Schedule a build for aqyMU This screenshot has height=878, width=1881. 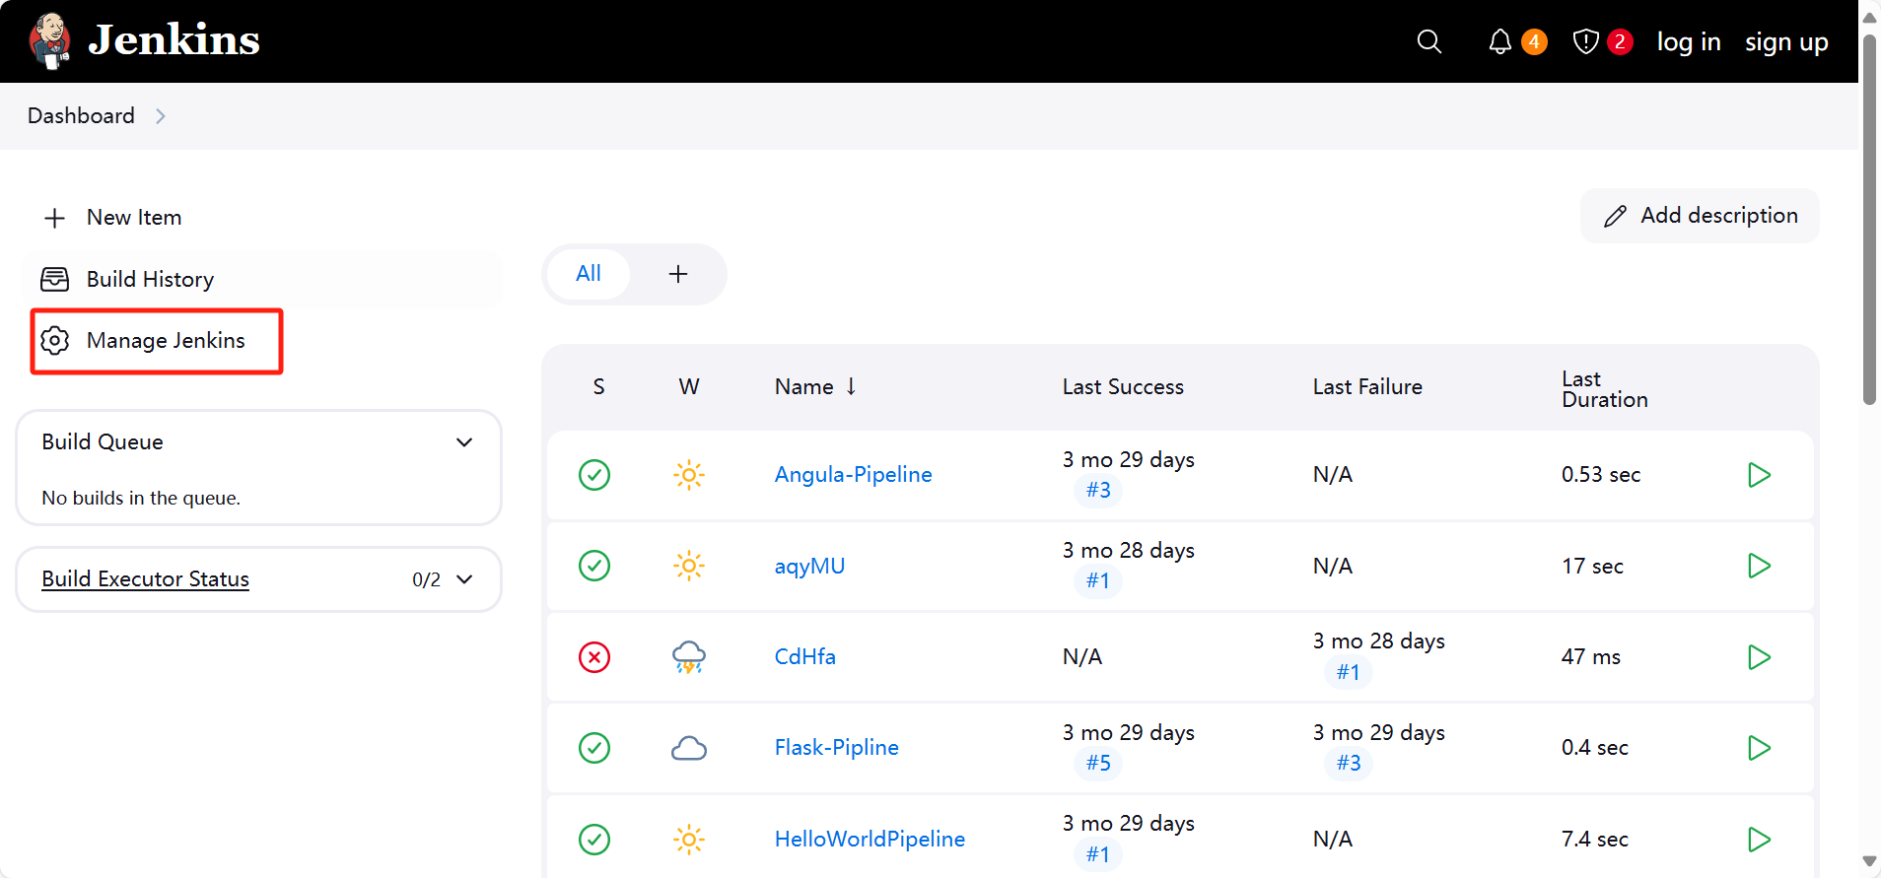tap(1759, 566)
